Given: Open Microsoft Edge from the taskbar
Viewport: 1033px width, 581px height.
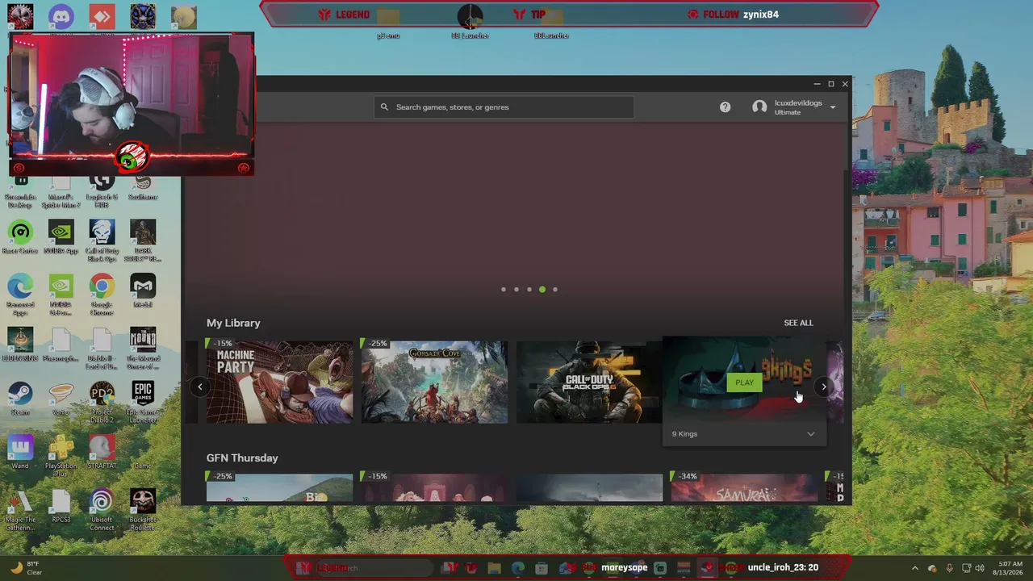Looking at the screenshot, I should pos(518,568).
